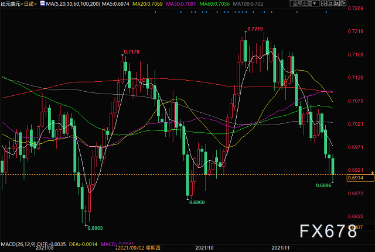Screen dimensions: 375x252
Task: Click the 0.7219 high price marker
Action: [x=255, y=29]
